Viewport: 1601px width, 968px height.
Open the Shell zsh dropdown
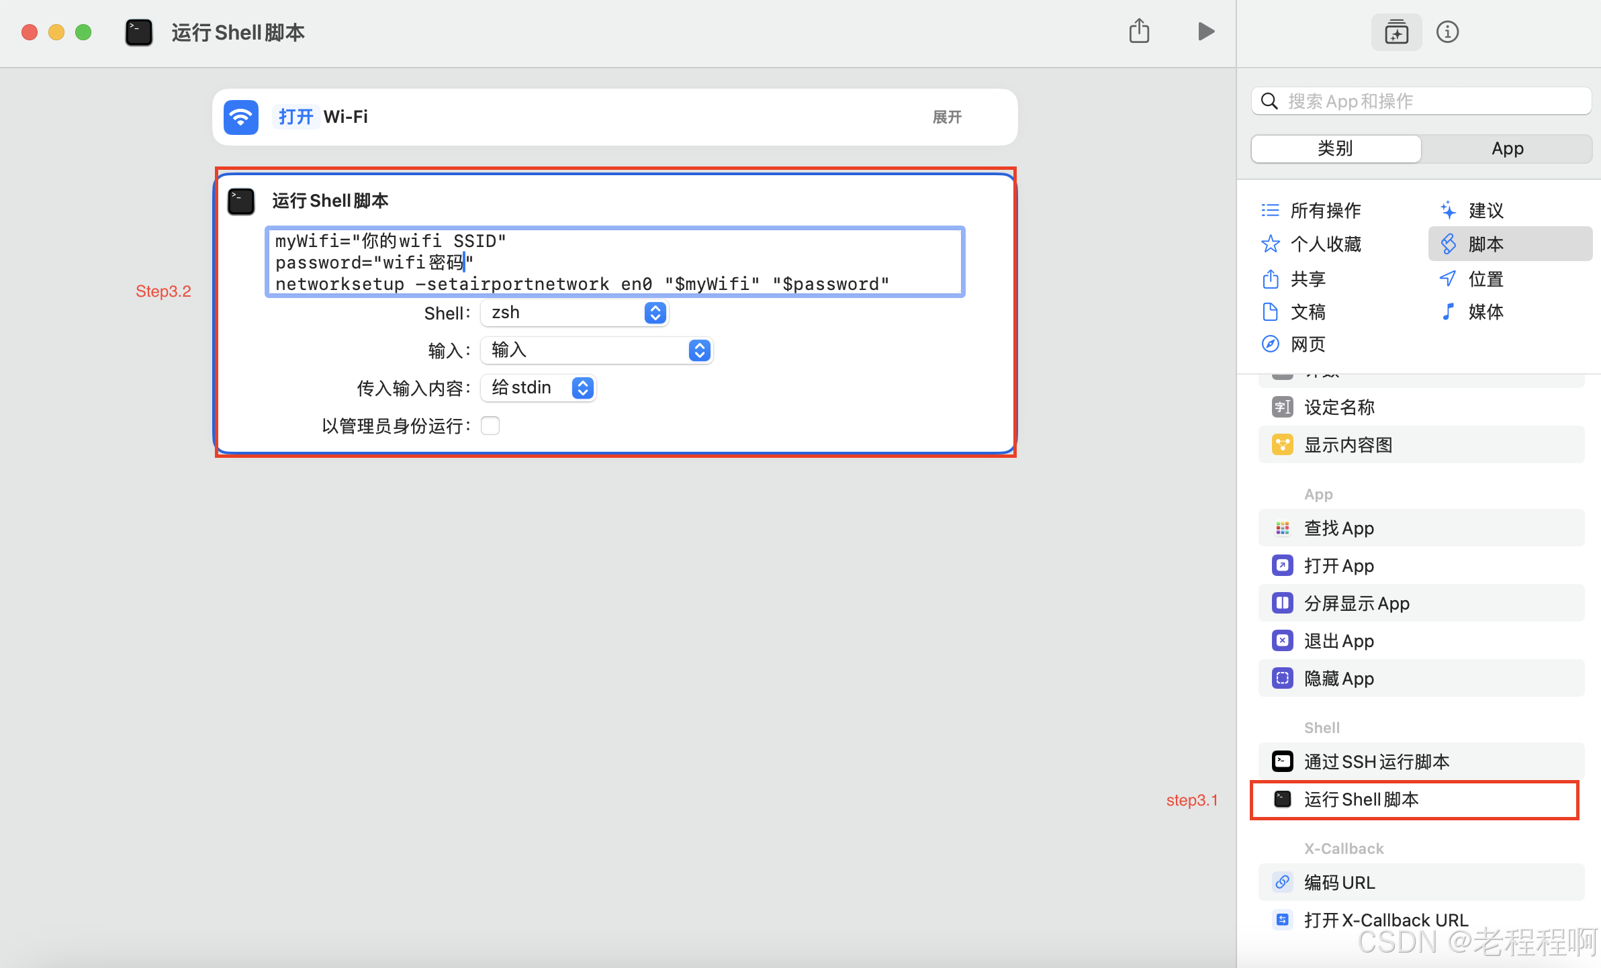574,313
